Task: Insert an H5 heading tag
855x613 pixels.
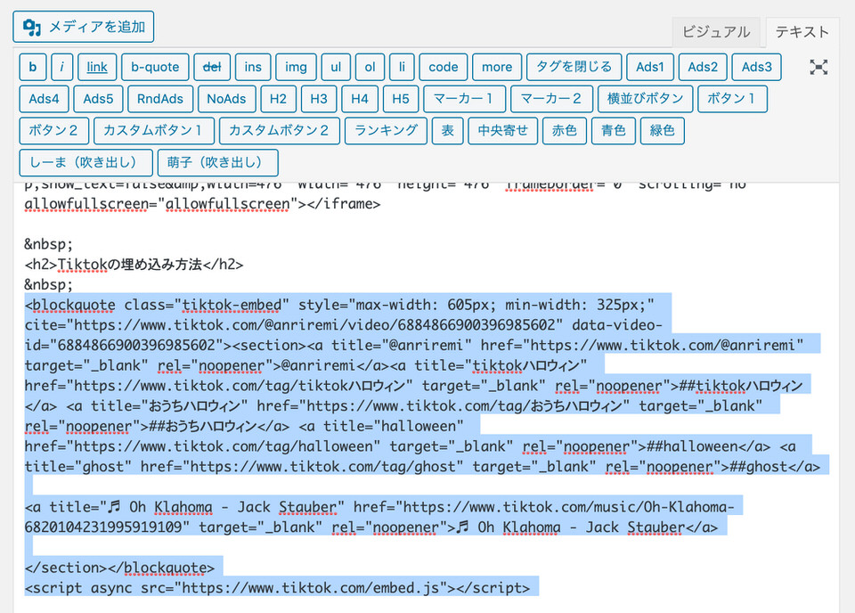Action: [401, 99]
